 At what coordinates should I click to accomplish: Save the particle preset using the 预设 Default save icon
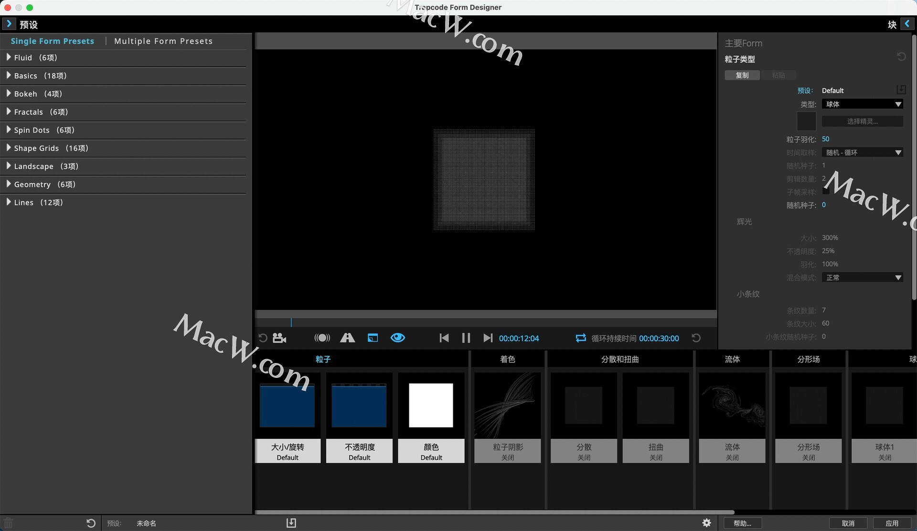(x=901, y=90)
